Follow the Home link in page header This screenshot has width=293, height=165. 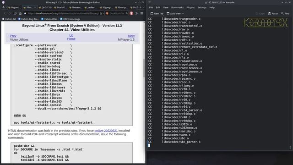[71, 38]
